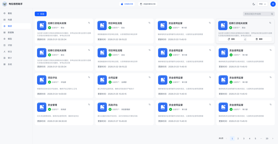
Task: Open options icon on the 合同监督 card
Action: coord(149,77)
